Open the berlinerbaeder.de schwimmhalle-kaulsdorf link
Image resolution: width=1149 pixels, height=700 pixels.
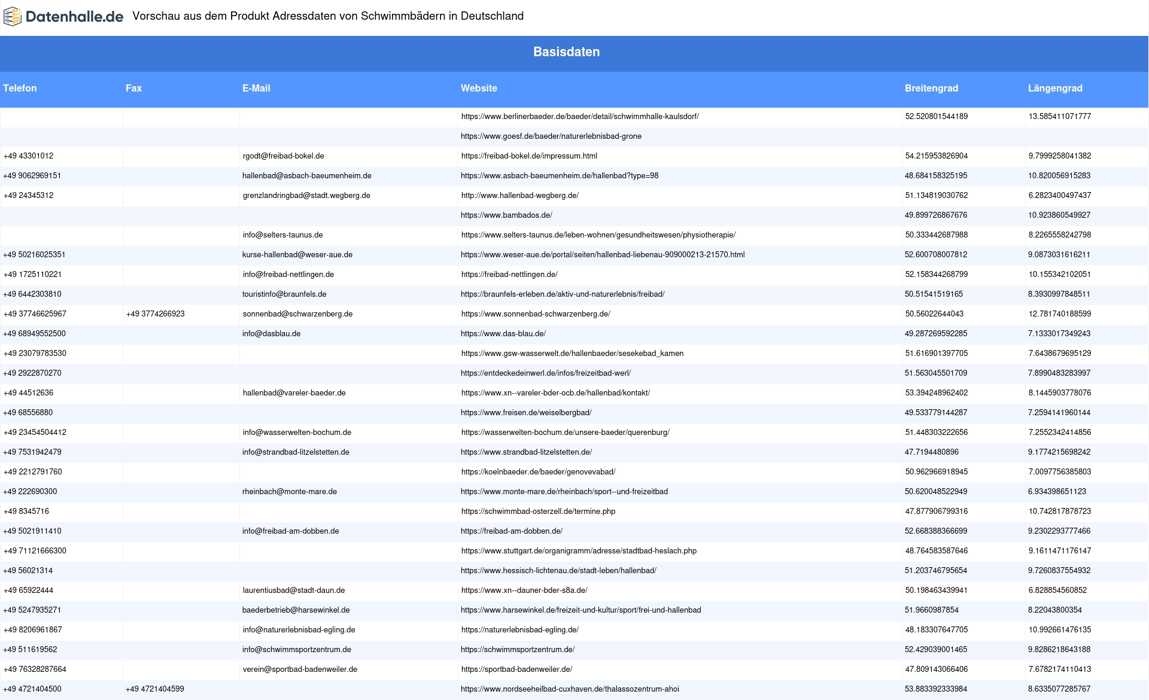pos(580,117)
